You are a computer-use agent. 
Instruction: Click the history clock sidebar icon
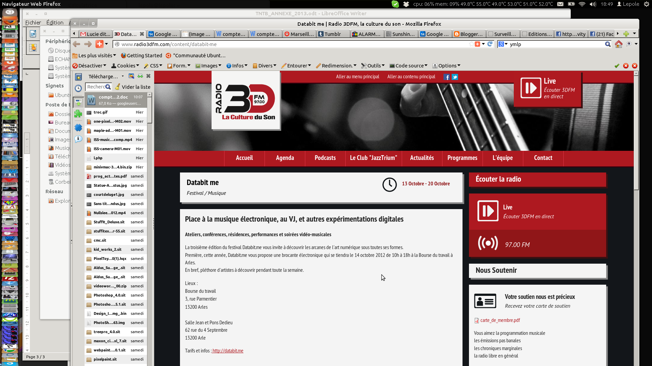tap(78, 88)
